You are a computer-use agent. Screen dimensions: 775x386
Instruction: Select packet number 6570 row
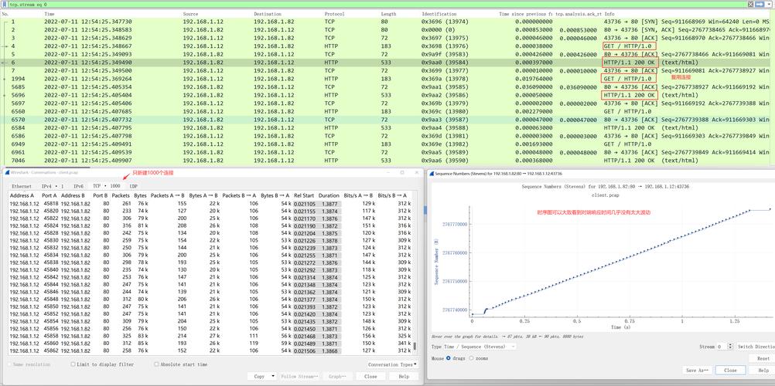(x=385, y=120)
